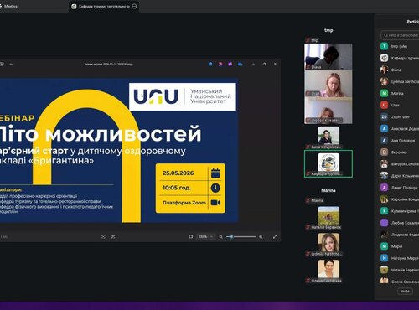Image resolution: width=419 pixels, height=310 pixels.
Task: Click the video camera icon on the slide
Action: point(215,203)
